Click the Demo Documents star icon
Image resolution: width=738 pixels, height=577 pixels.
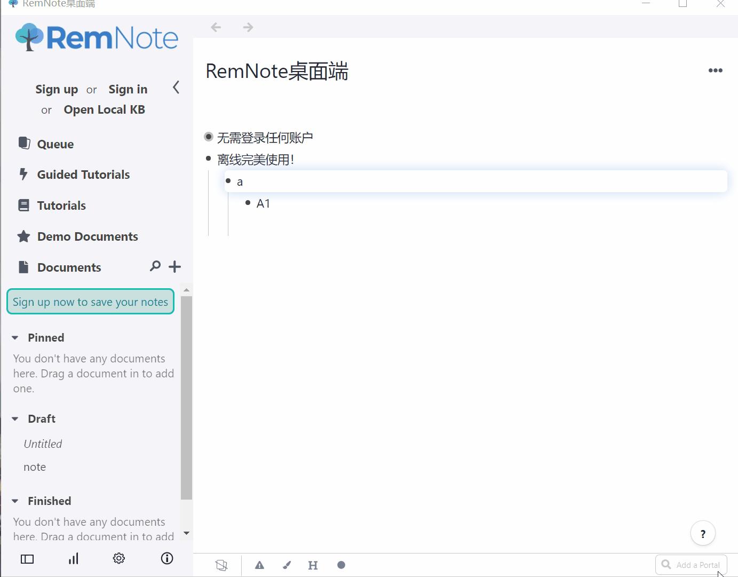[x=23, y=236]
